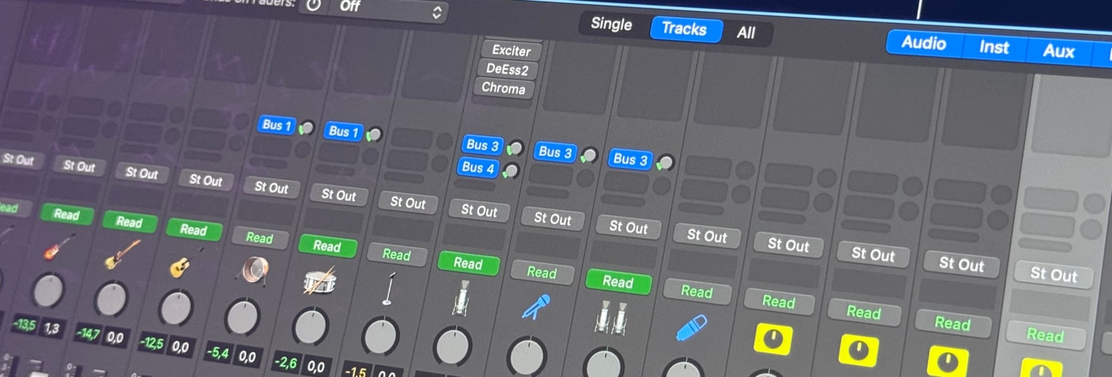Open the Bus 4 send slot menu
Viewport: 1112px width, 377px height.
(478, 167)
